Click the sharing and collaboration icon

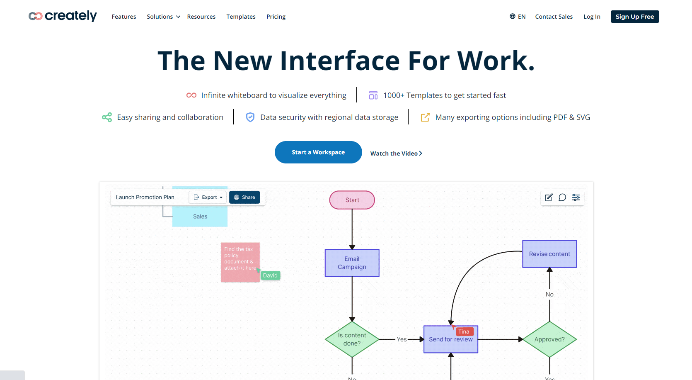point(107,117)
